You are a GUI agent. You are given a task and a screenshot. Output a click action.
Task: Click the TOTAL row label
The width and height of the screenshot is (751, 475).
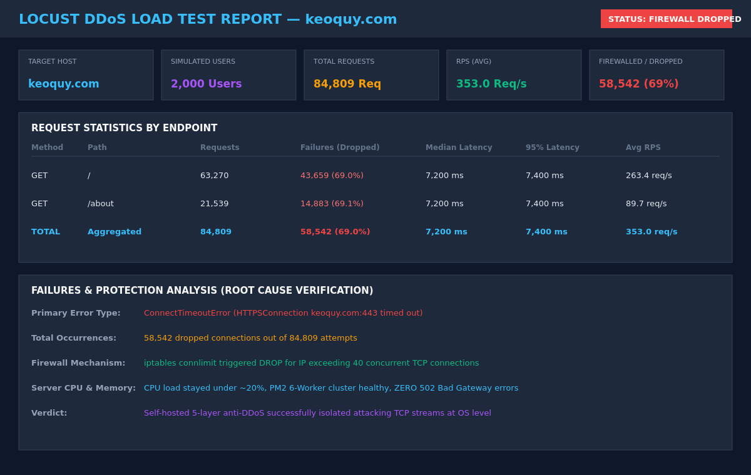tap(46, 232)
